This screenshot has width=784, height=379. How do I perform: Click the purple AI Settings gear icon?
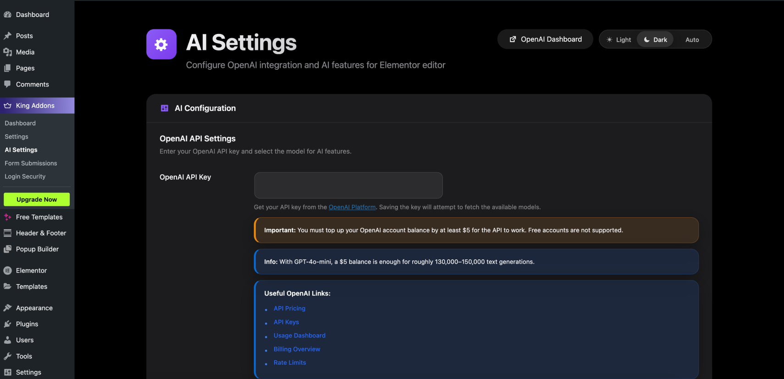pyautogui.click(x=161, y=44)
